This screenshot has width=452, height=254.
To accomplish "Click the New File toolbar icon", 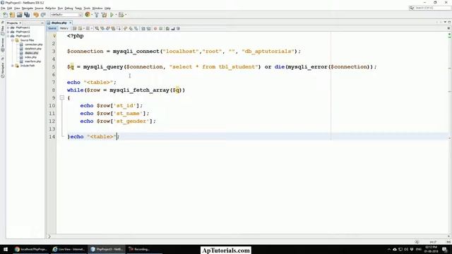I will [5, 15].
